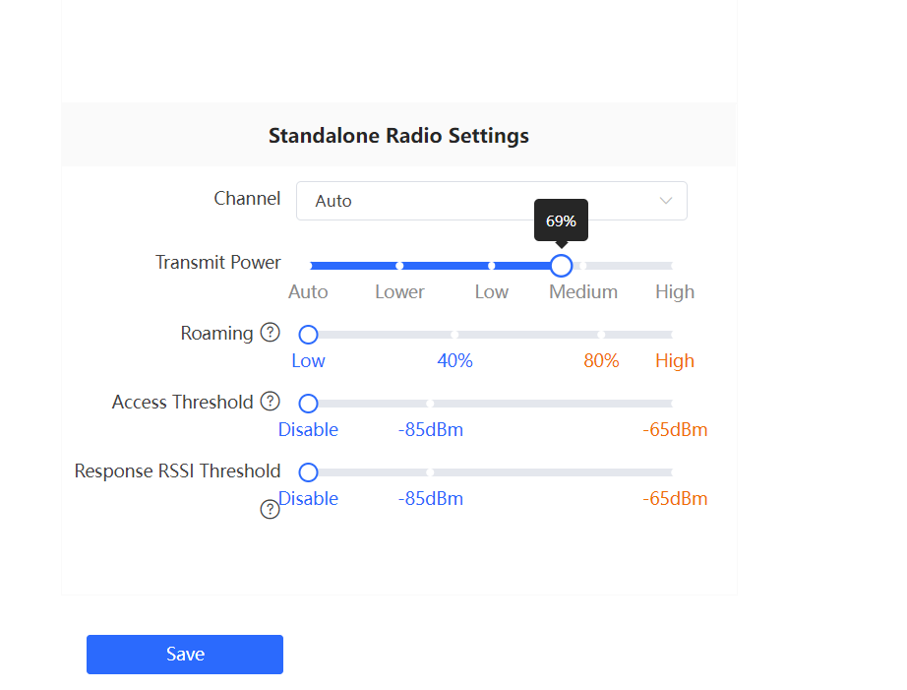Save the radio settings
907x690 pixels.
(x=185, y=655)
